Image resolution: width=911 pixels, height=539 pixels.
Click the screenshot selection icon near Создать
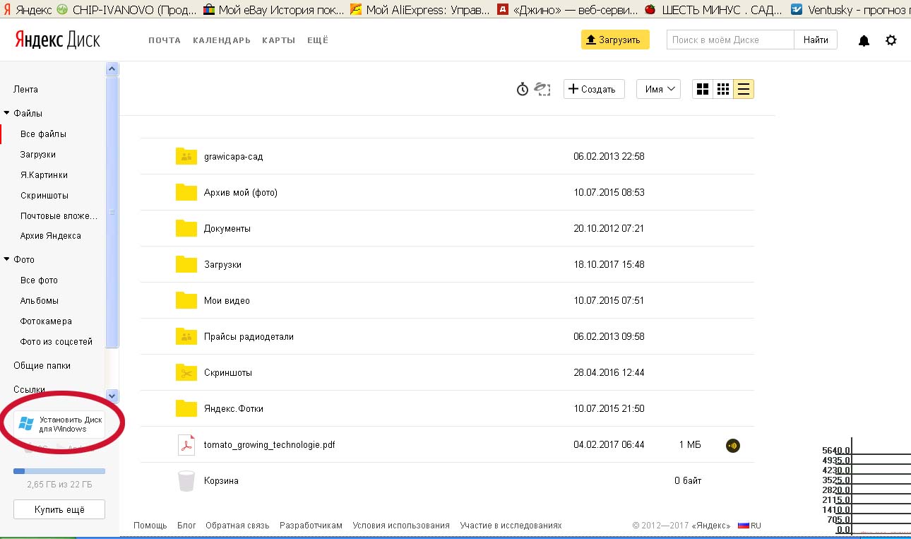(x=542, y=89)
